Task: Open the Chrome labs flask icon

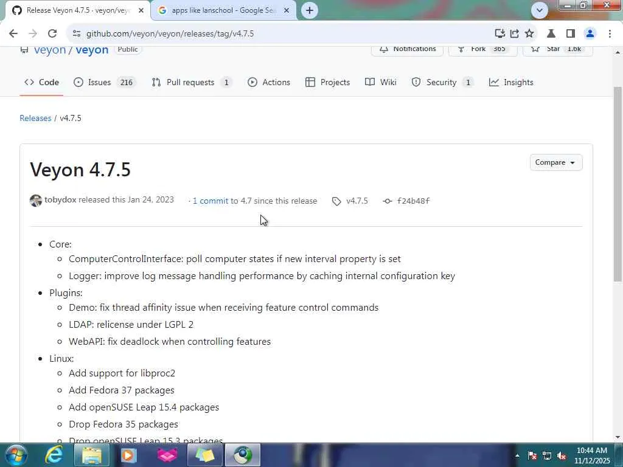Action: pos(551,33)
